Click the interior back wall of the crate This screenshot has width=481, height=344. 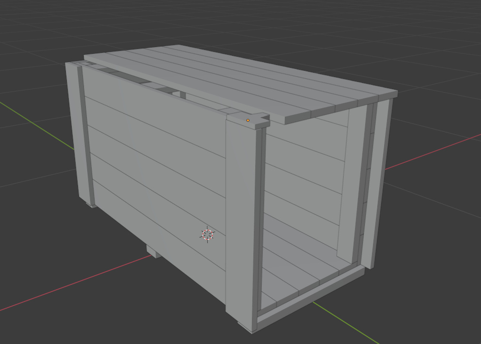[305, 184]
